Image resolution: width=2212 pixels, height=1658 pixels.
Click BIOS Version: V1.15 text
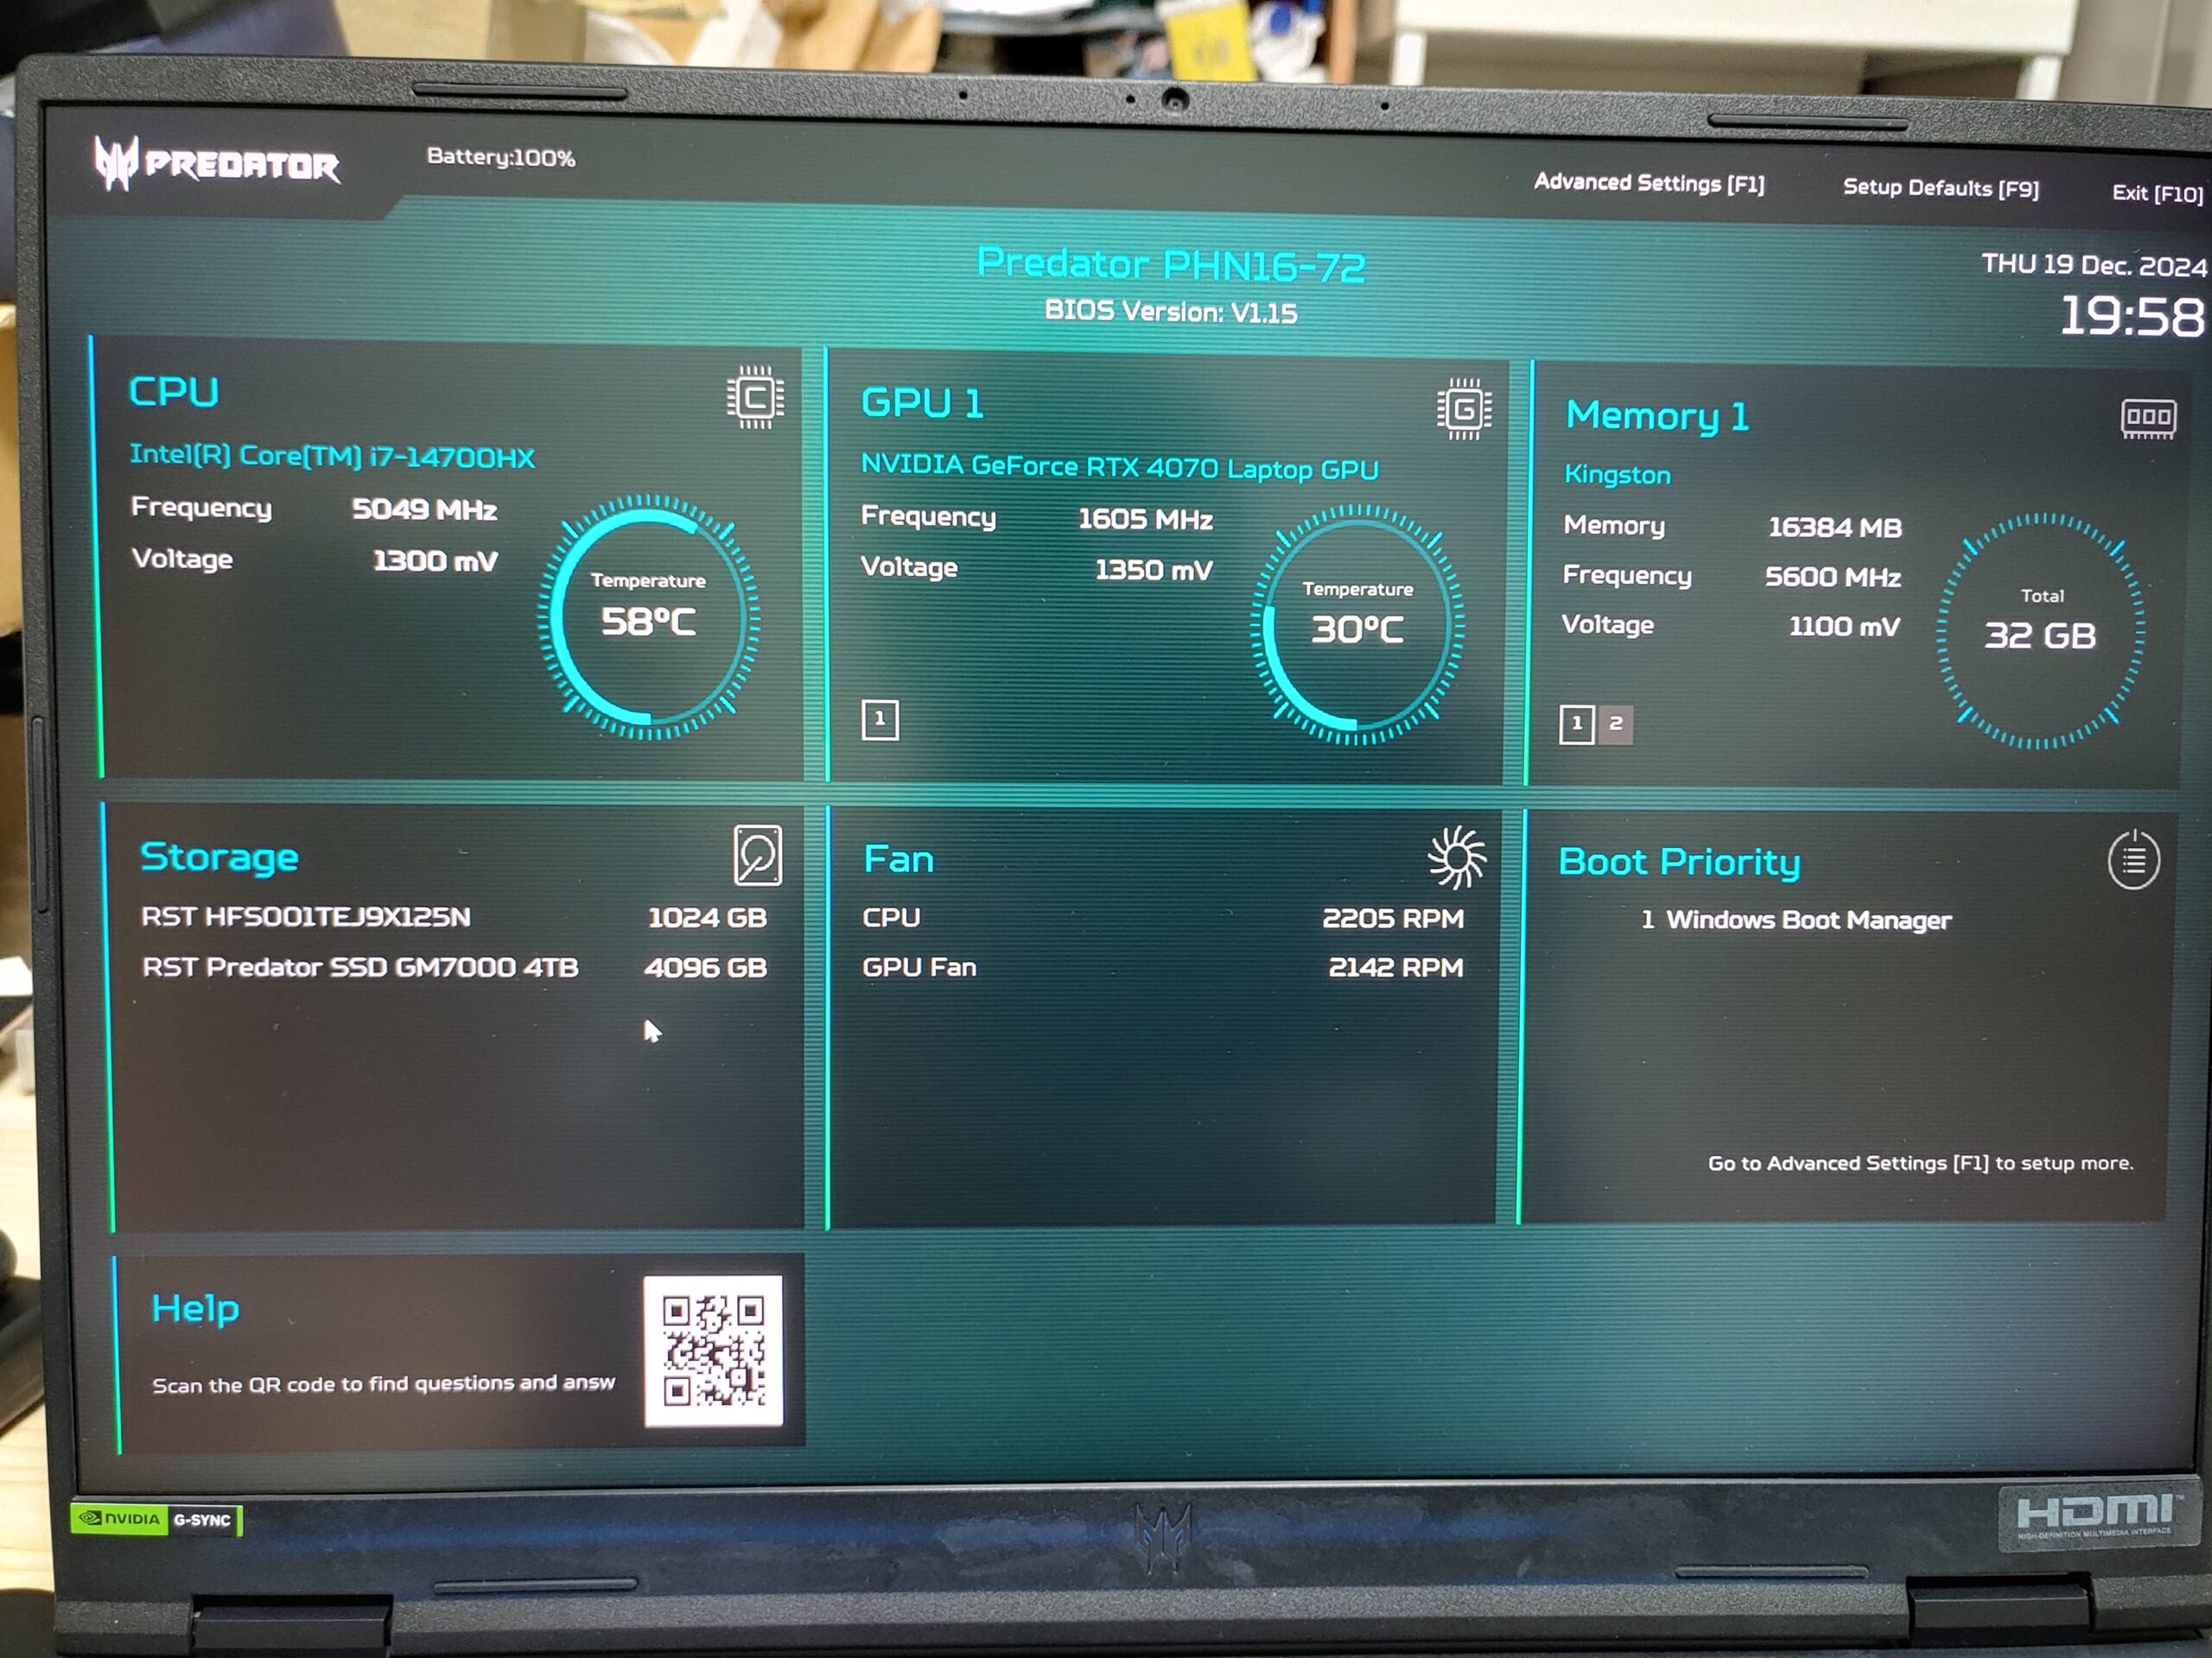pyautogui.click(x=1171, y=312)
